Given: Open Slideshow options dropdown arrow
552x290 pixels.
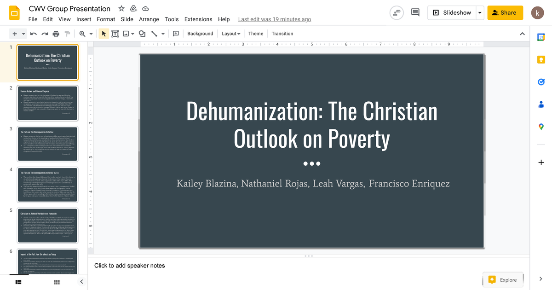Looking at the screenshot, I should [x=480, y=13].
